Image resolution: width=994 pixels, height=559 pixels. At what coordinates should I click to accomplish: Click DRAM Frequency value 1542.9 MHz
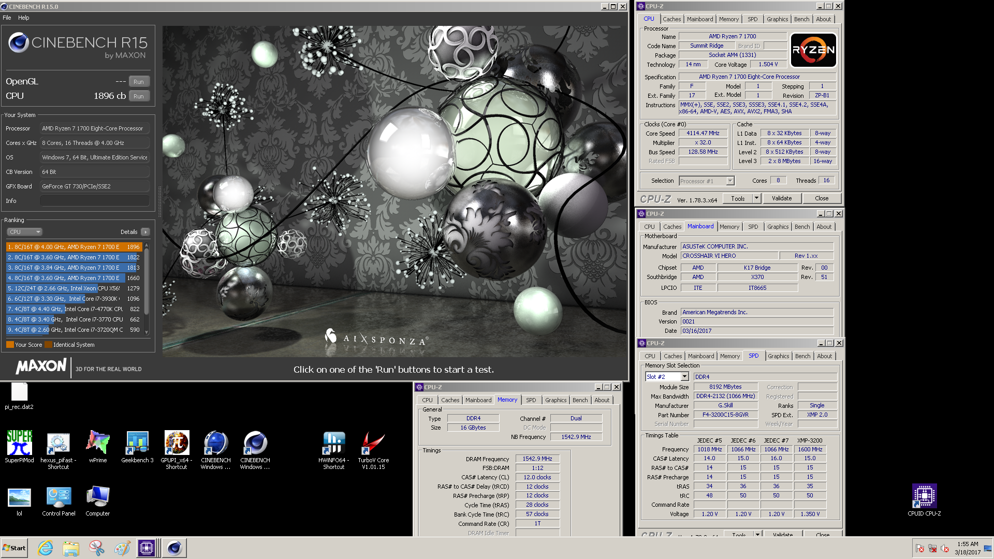click(537, 459)
